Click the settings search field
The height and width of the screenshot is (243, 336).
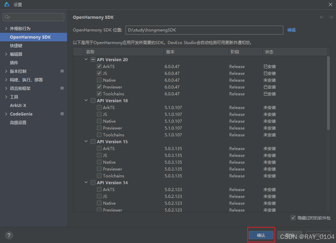click(x=34, y=17)
